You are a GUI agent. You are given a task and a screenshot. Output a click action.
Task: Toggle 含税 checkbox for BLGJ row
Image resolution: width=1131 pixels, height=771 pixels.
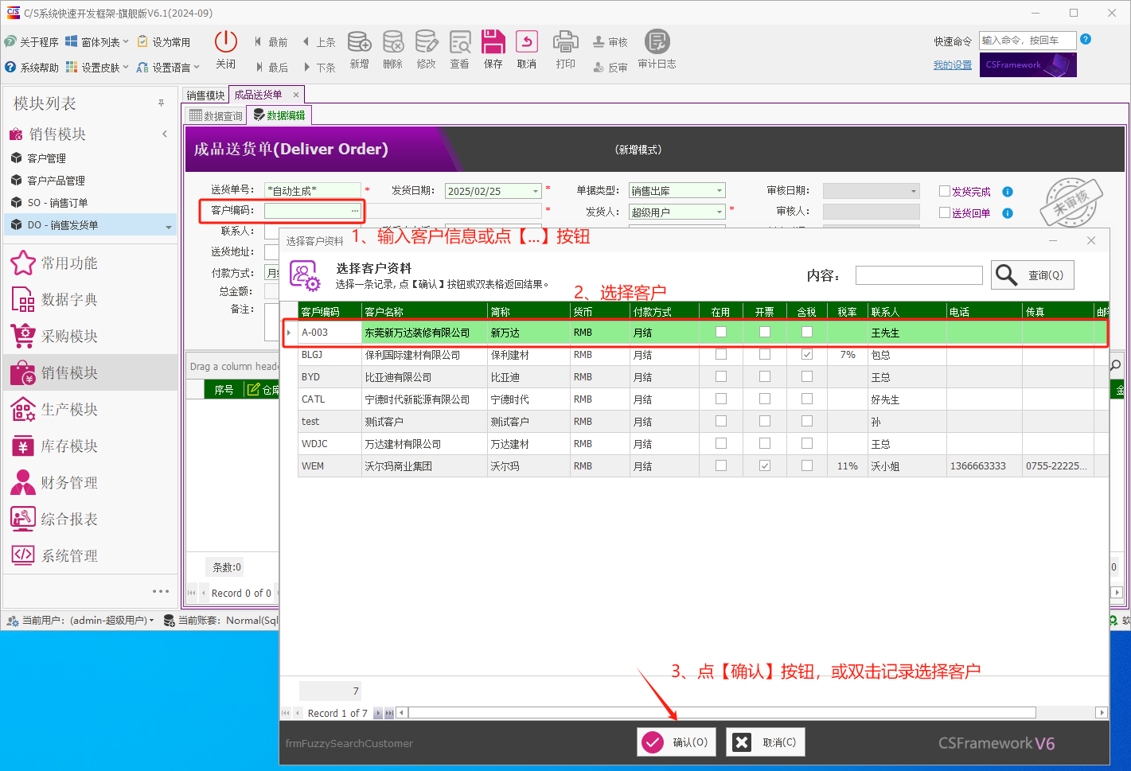807,354
